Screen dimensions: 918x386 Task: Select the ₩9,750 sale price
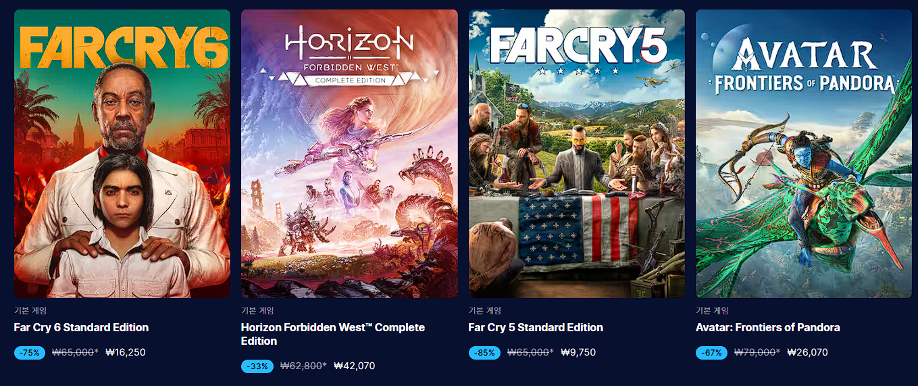pyautogui.click(x=578, y=352)
